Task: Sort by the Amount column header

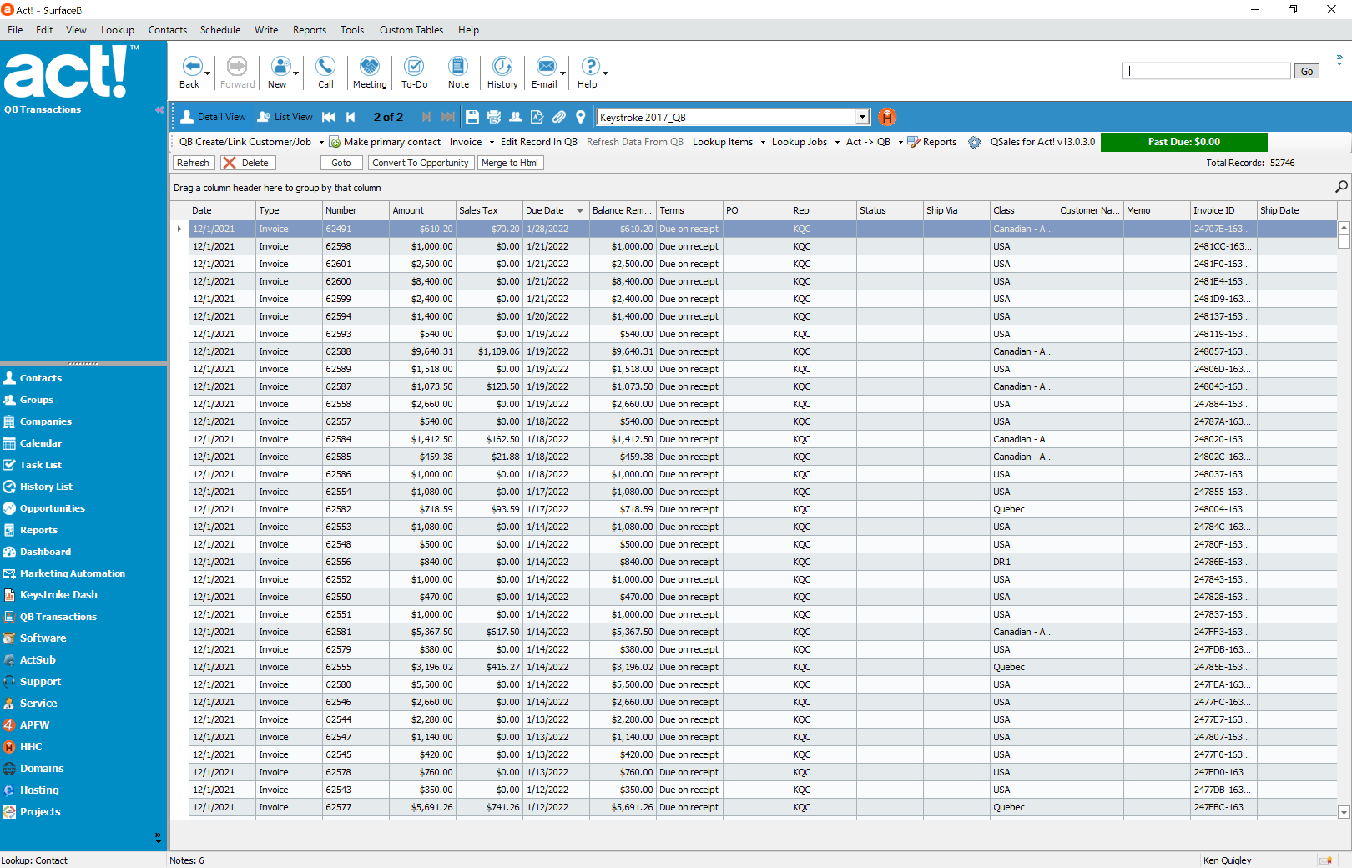Action: click(422, 210)
